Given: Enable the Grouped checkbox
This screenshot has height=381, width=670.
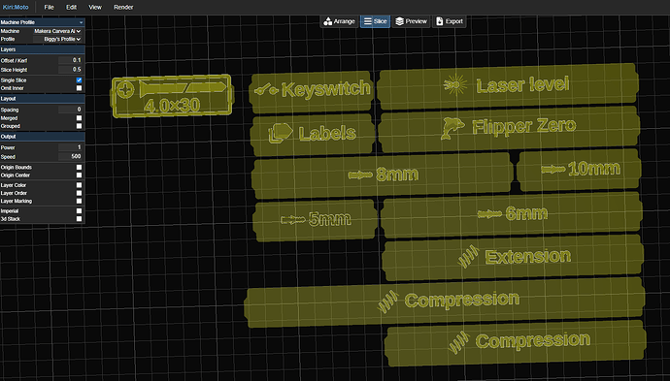Looking at the screenshot, I should [79, 126].
